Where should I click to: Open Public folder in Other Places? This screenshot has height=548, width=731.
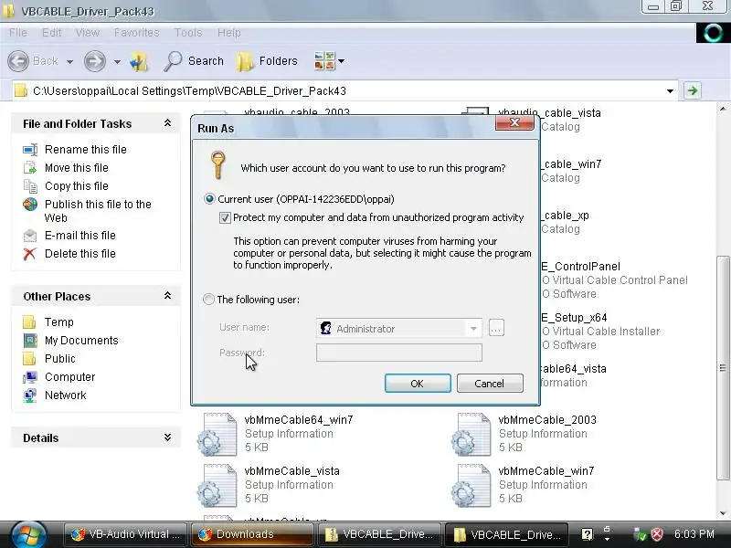(59, 358)
